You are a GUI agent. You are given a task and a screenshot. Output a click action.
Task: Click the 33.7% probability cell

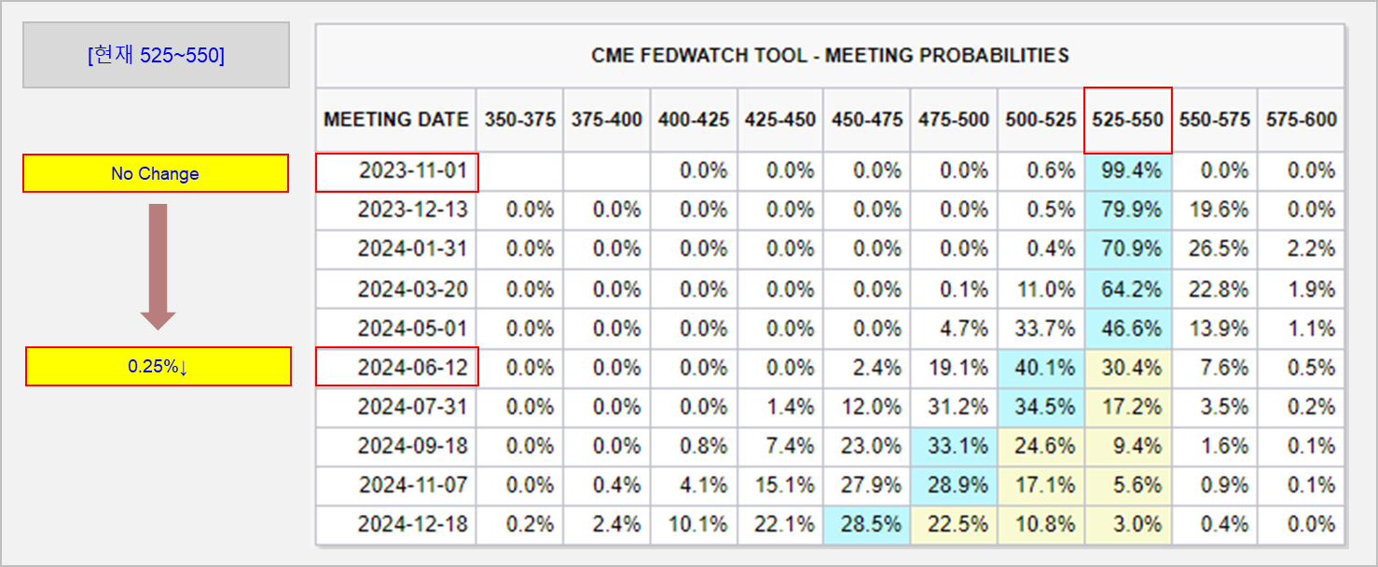[x=1040, y=329]
